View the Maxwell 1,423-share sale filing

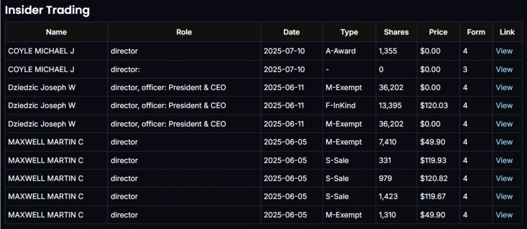tap(504, 196)
